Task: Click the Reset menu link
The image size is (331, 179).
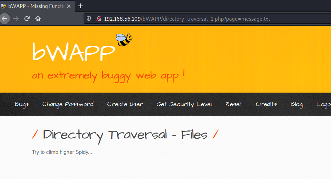Action: [x=234, y=104]
